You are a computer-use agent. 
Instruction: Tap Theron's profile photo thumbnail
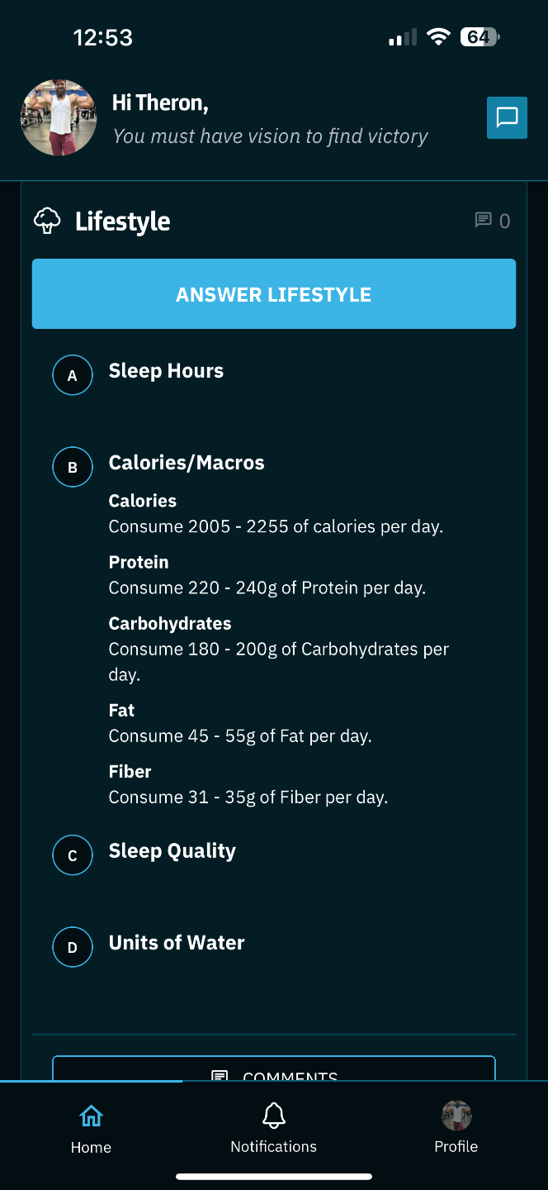59,118
